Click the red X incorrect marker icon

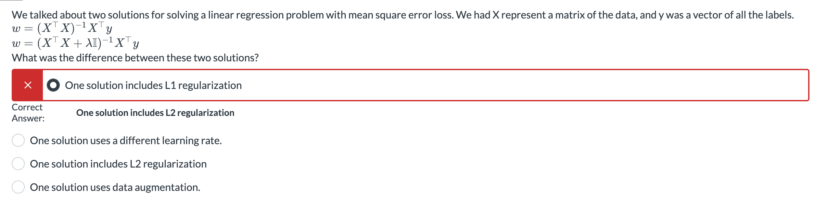click(x=28, y=85)
